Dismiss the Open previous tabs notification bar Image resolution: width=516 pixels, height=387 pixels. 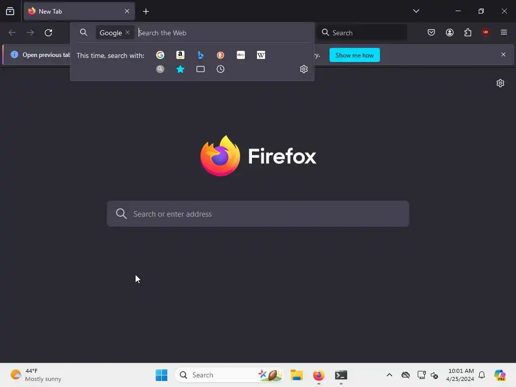(x=503, y=54)
